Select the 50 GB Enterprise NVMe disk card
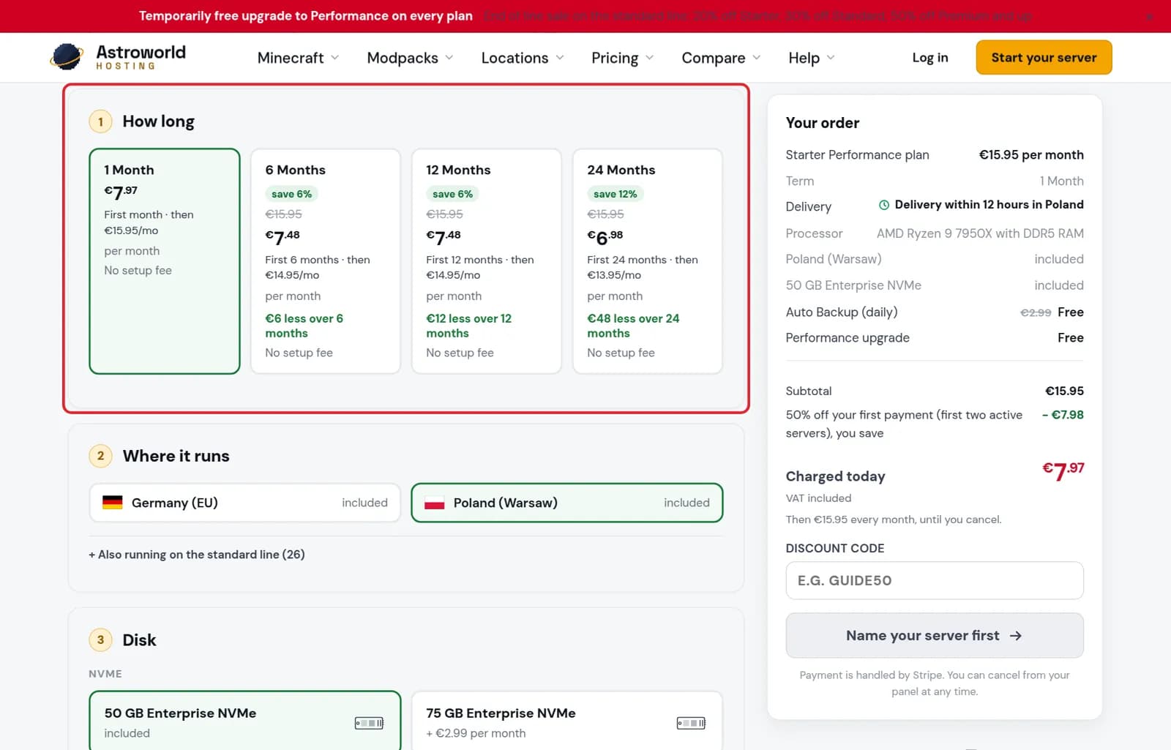1171x750 pixels. (x=245, y=721)
